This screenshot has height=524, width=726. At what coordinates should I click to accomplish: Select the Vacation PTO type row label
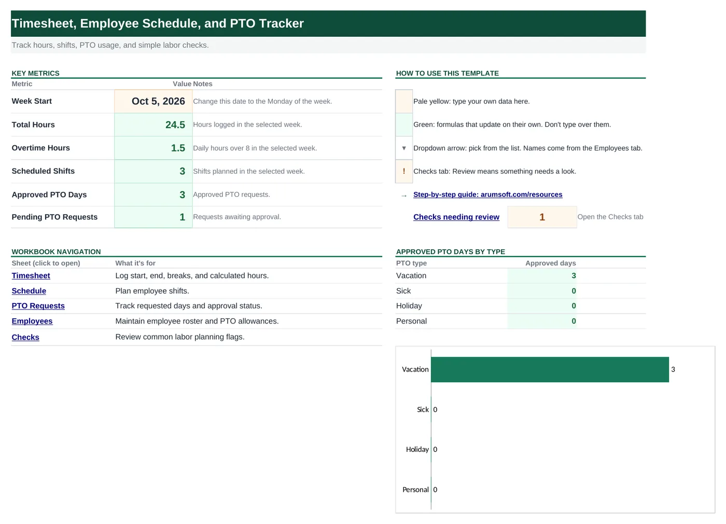tap(411, 276)
